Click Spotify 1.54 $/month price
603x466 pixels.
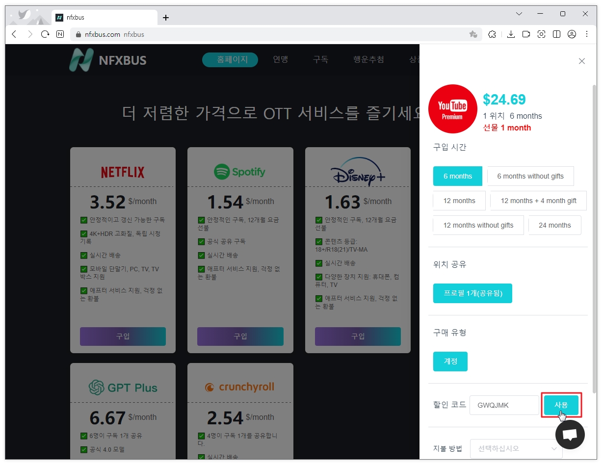(240, 202)
